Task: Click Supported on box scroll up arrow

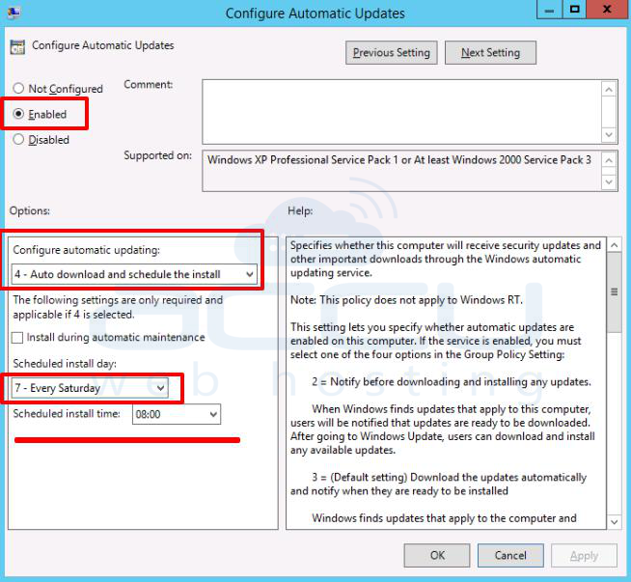Action: (x=609, y=160)
